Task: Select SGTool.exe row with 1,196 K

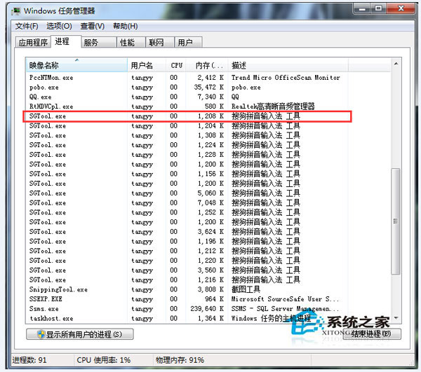Action: click(x=187, y=242)
